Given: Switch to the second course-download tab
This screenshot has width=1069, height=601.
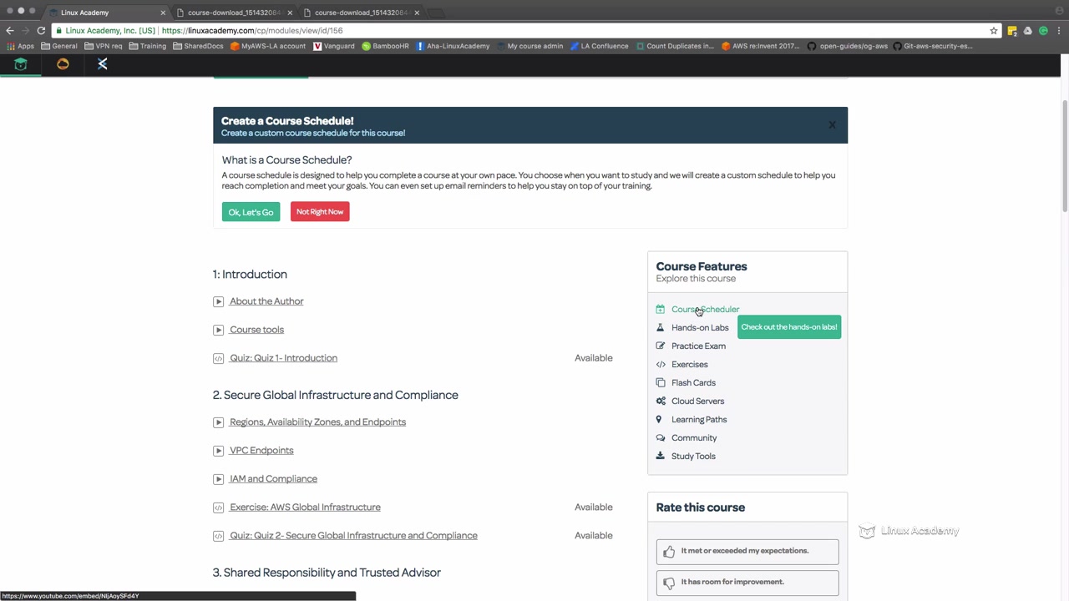Looking at the screenshot, I should (360, 13).
